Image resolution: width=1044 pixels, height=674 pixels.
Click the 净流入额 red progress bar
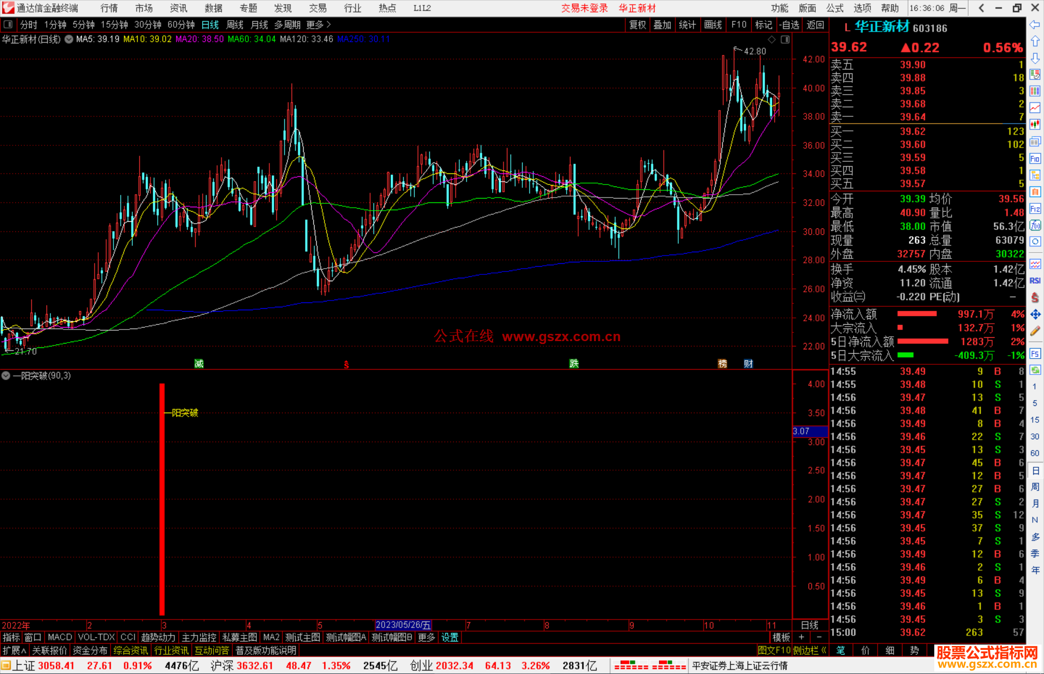917,314
